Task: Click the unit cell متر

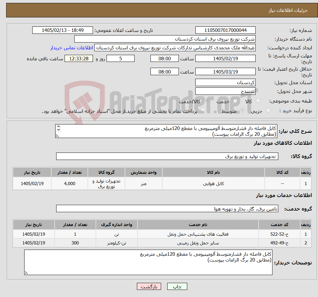Action: (144, 183)
